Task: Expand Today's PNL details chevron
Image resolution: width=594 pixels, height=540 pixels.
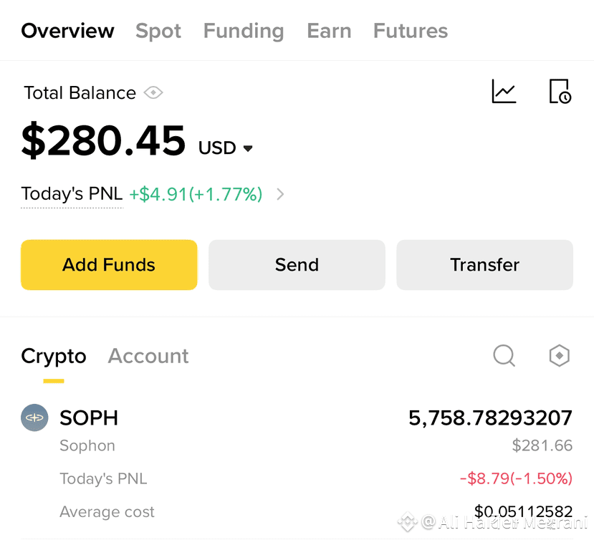Action: click(x=280, y=194)
